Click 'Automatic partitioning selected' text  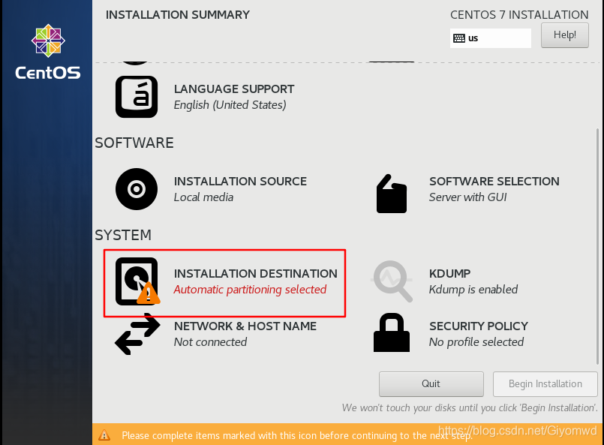coord(250,290)
